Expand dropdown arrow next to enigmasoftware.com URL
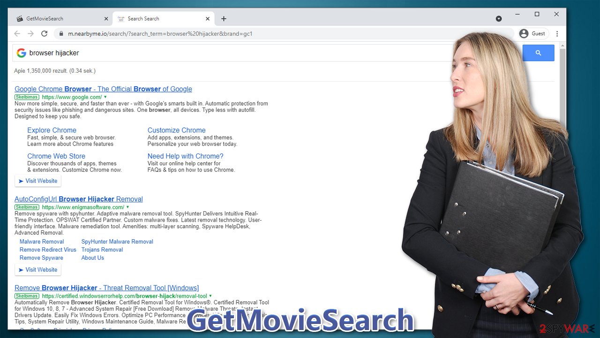The height and width of the screenshot is (338, 600). 127,207
